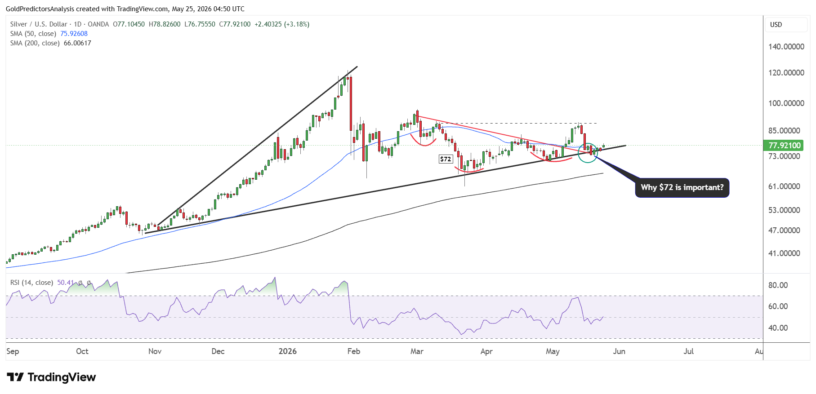Click the Mar label on time axis
Image resolution: width=816 pixels, height=394 pixels.
tap(417, 351)
